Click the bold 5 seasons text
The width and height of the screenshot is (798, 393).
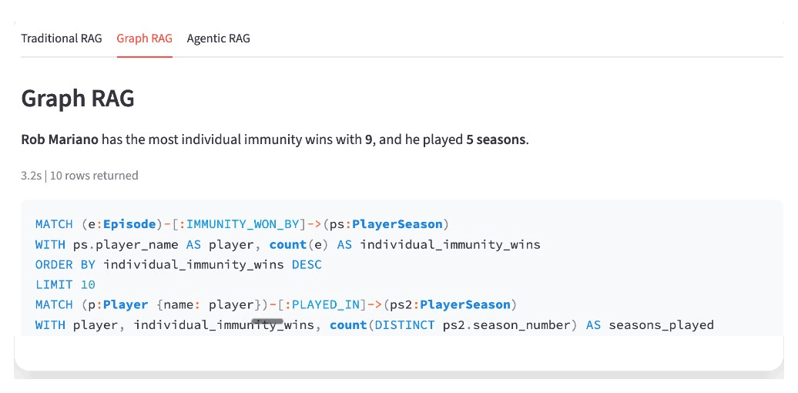coord(496,139)
